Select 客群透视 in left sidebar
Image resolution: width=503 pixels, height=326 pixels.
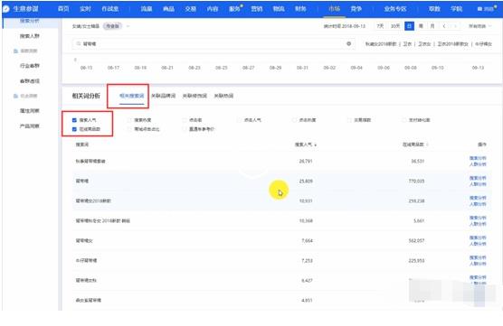[30, 81]
